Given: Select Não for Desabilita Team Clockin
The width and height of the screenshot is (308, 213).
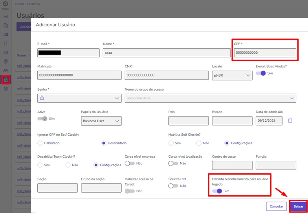Looking at the screenshot, I should (68, 165).
